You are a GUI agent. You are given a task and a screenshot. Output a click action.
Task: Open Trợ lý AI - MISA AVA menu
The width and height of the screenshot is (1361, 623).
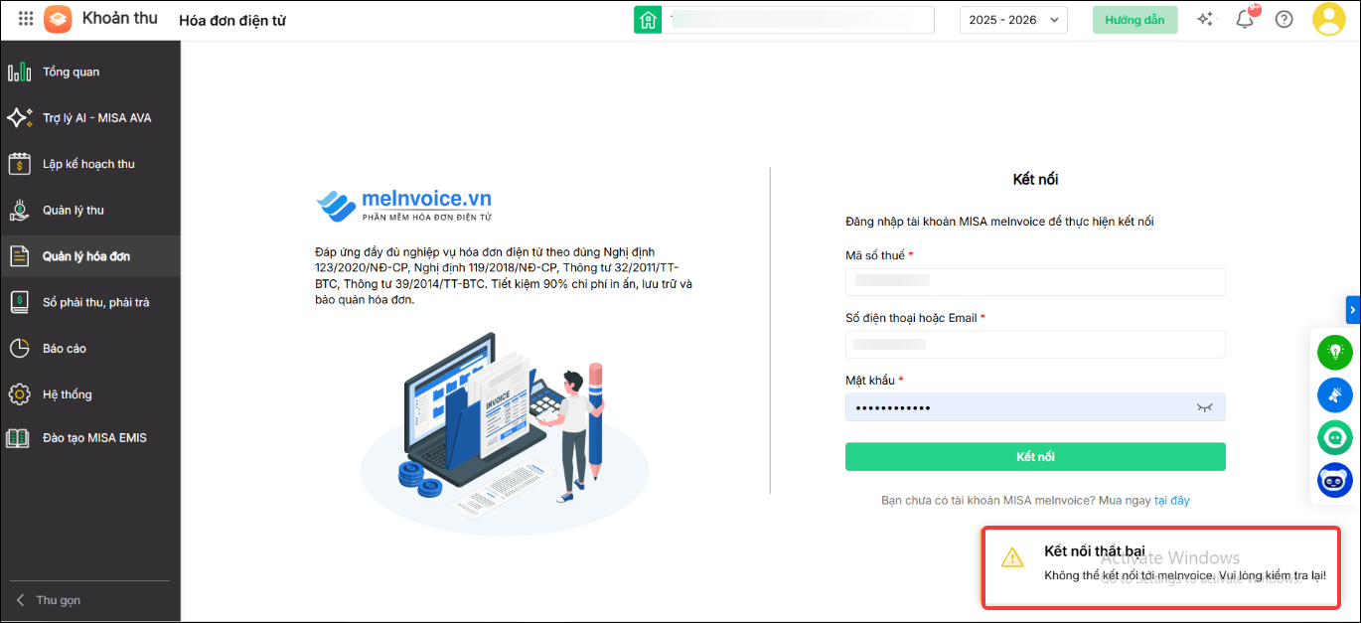(x=90, y=118)
